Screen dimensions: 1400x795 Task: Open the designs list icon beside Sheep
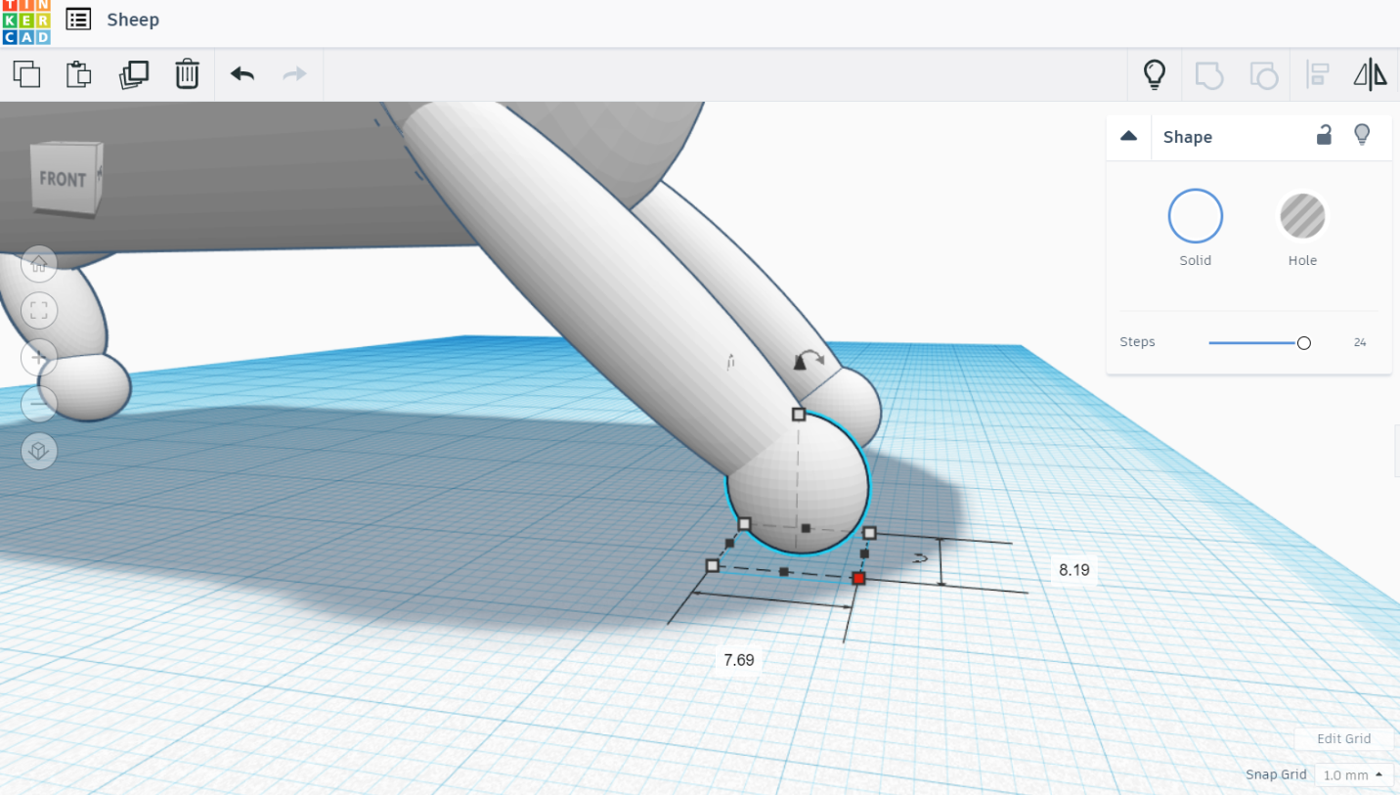pyautogui.click(x=78, y=20)
